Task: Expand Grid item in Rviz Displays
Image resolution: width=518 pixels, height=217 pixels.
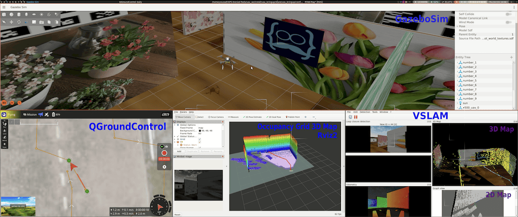Action: coord(175,139)
